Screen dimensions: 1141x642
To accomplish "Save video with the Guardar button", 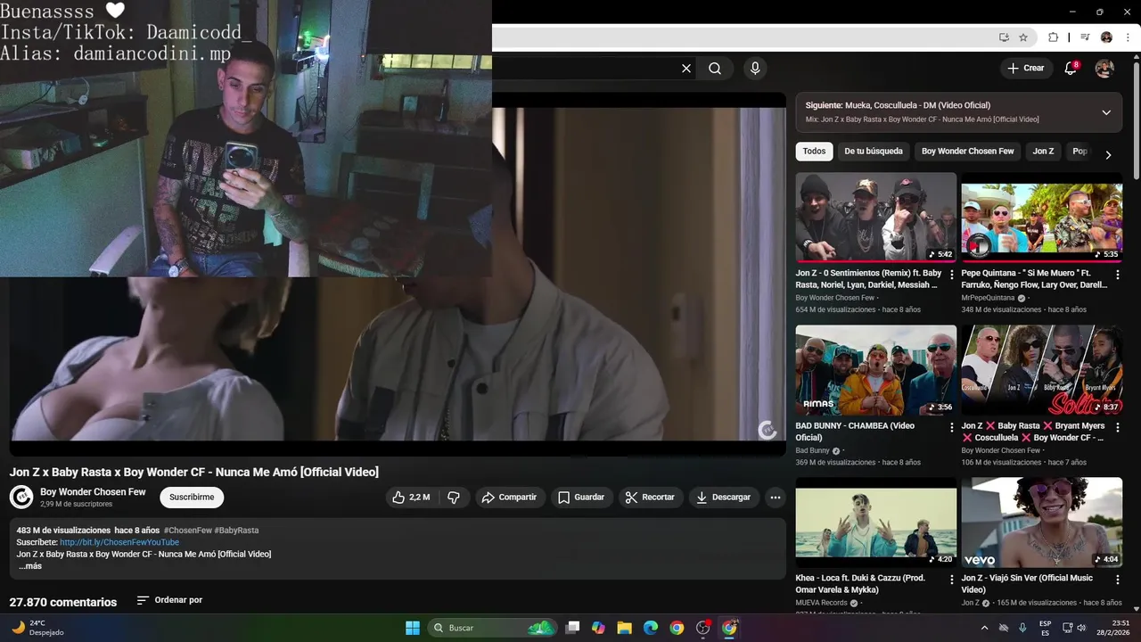I will 581,498.
